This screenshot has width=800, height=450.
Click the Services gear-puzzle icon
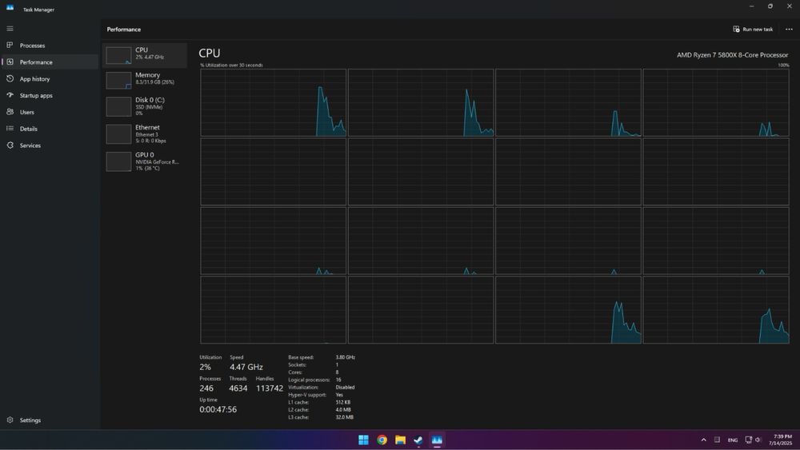point(10,145)
